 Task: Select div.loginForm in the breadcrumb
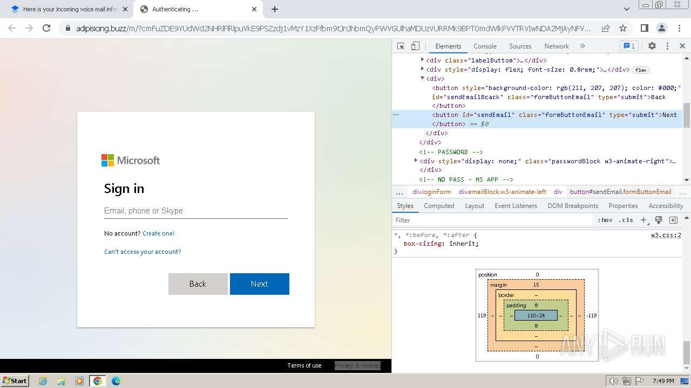point(432,192)
